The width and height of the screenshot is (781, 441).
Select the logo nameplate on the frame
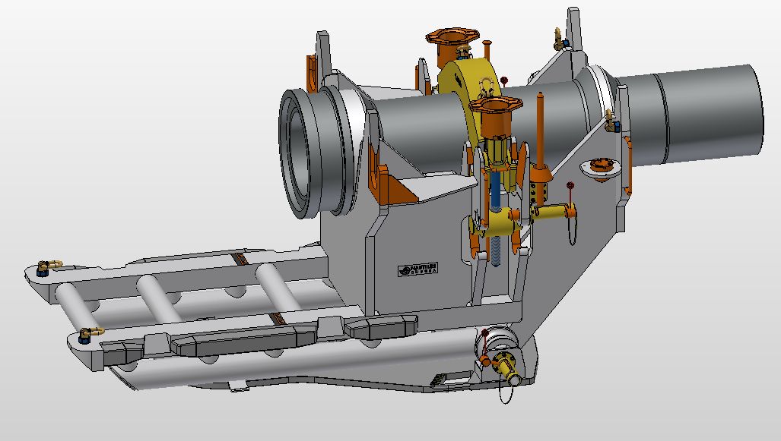[x=420, y=269]
